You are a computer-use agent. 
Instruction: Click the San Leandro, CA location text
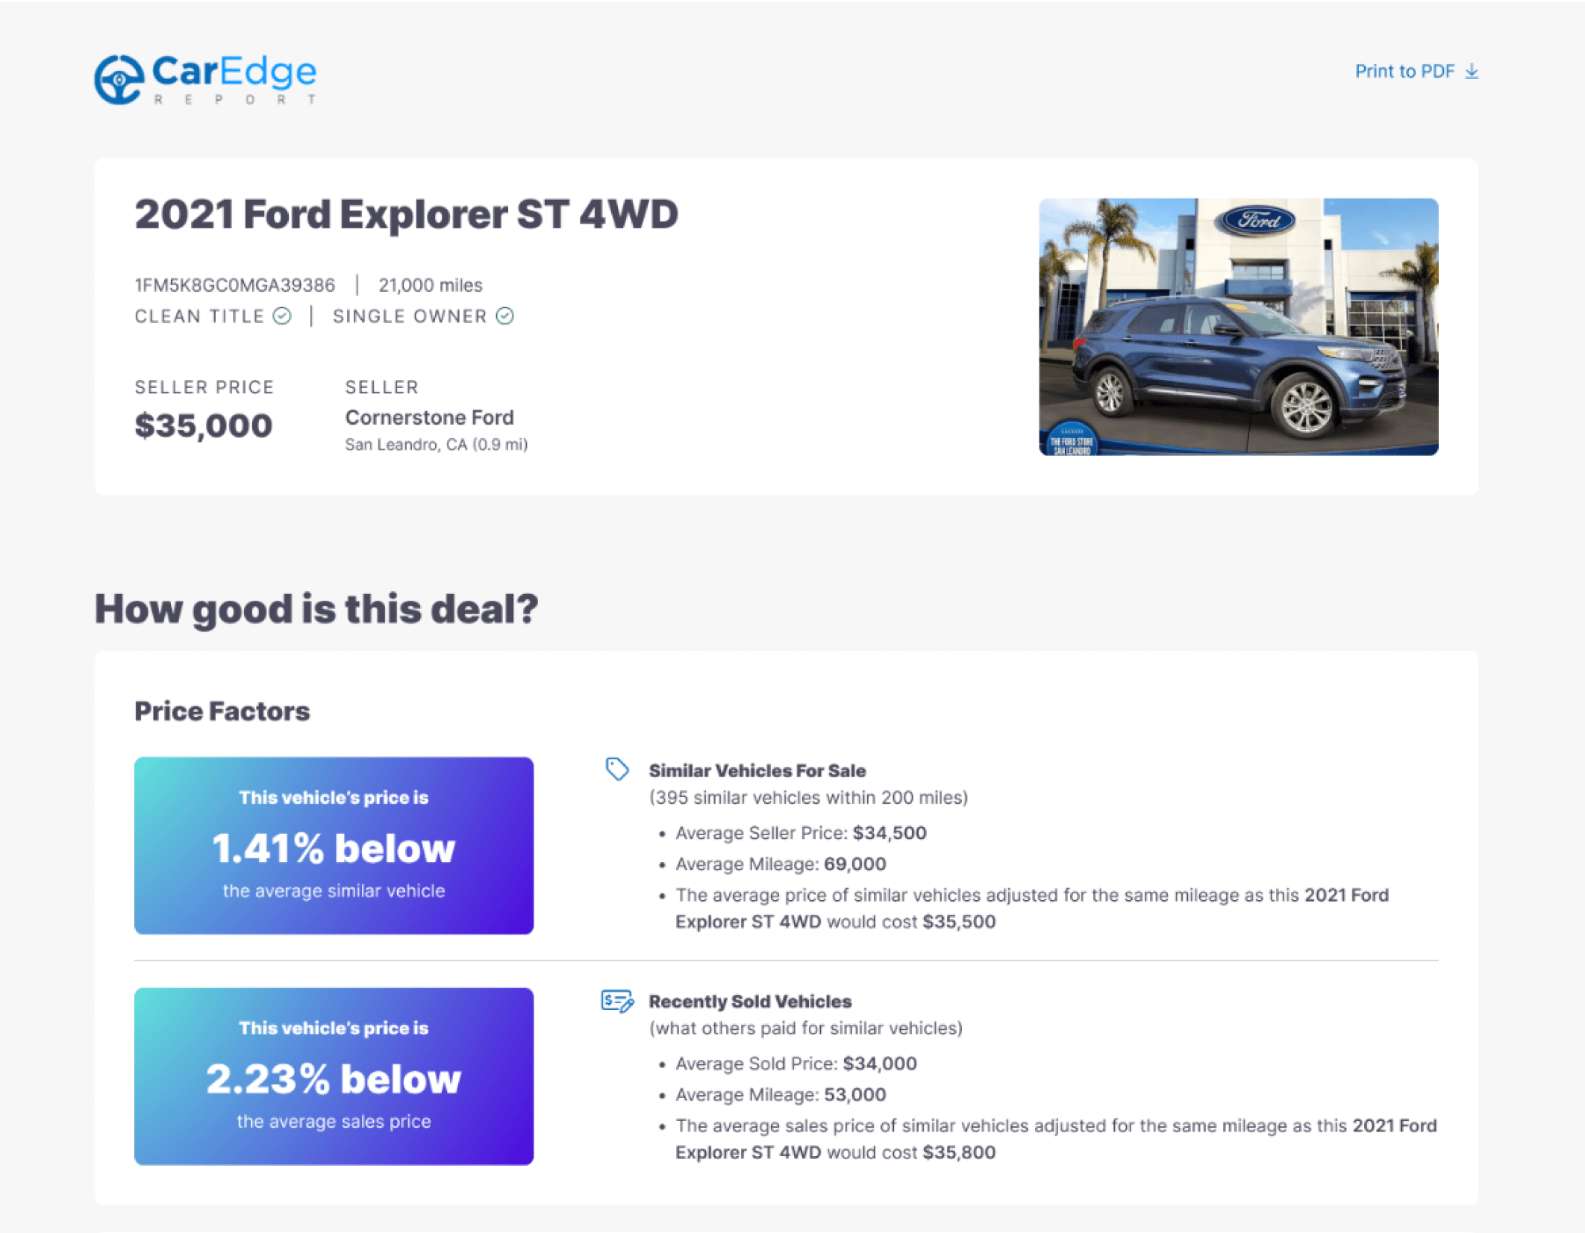pyautogui.click(x=436, y=445)
